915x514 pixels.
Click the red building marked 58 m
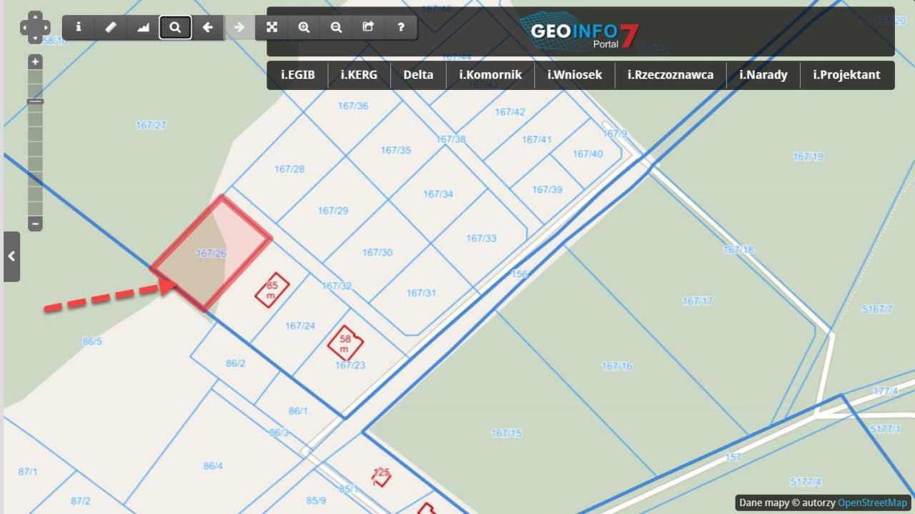(x=345, y=343)
